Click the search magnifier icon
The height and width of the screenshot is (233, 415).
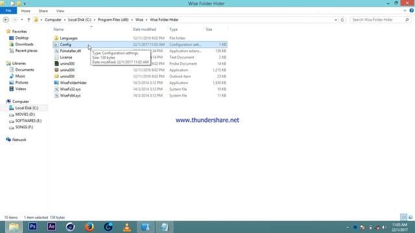click(407, 20)
